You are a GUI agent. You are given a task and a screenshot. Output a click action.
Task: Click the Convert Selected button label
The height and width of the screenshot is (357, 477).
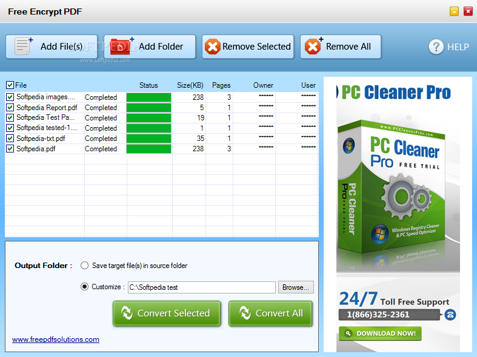pyautogui.click(x=174, y=313)
